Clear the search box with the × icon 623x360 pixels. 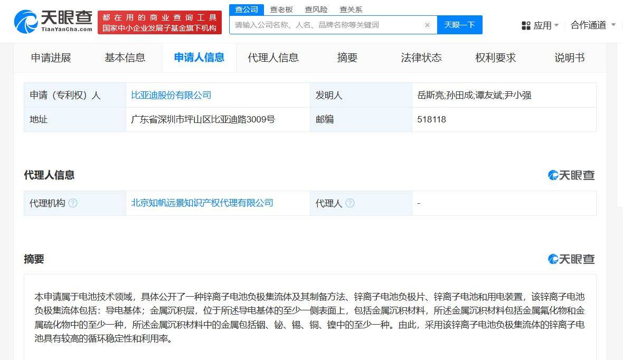427,25
